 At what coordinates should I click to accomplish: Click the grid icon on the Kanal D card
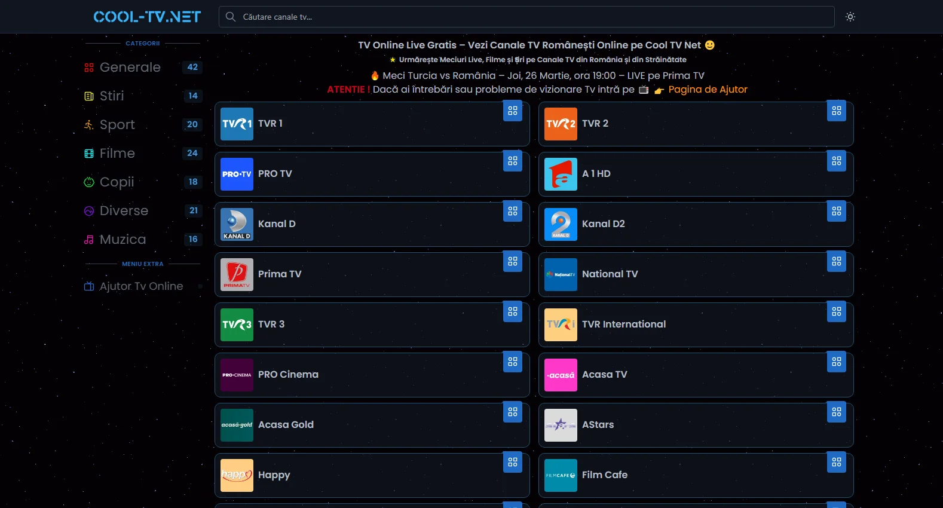[x=513, y=212]
